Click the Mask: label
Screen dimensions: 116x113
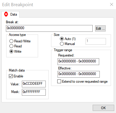[15, 92]
